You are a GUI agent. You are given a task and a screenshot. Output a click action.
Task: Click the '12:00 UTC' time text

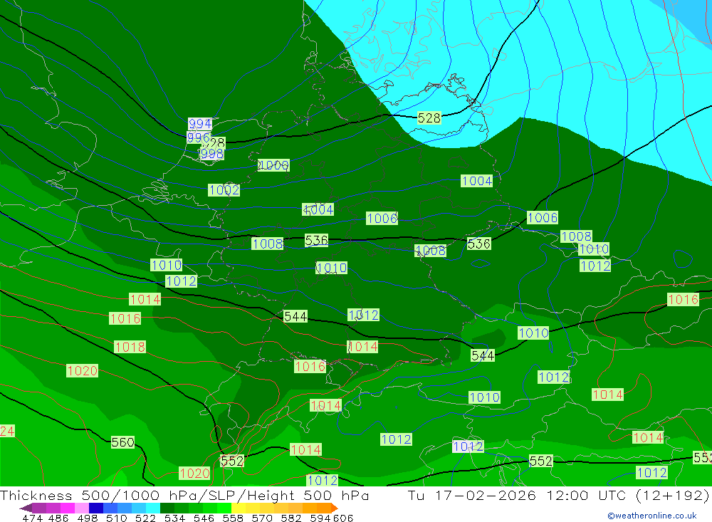tap(586, 495)
